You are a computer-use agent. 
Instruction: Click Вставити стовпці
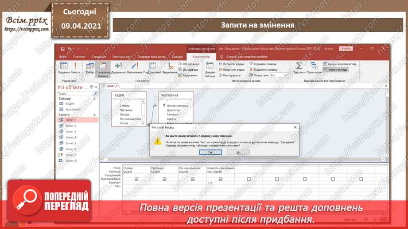coord(263,64)
